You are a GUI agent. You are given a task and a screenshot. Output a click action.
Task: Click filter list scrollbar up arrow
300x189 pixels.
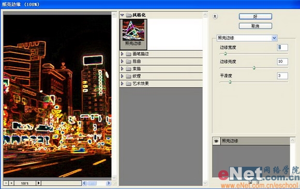coord(205,15)
